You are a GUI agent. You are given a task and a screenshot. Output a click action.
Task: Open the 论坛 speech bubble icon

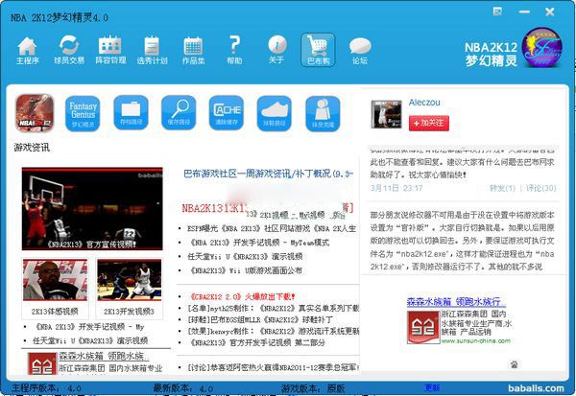[x=360, y=51]
